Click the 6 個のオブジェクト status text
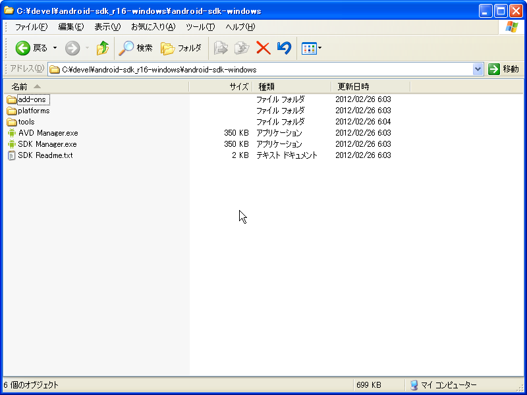 (31, 385)
